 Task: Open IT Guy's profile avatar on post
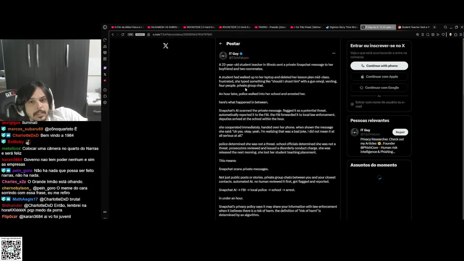click(x=223, y=56)
